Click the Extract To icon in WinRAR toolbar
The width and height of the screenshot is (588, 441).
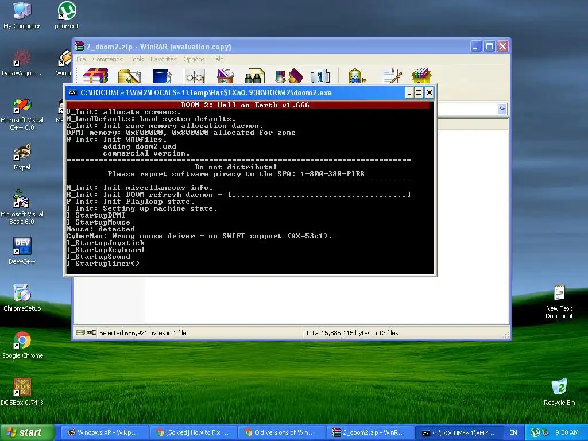click(129, 76)
